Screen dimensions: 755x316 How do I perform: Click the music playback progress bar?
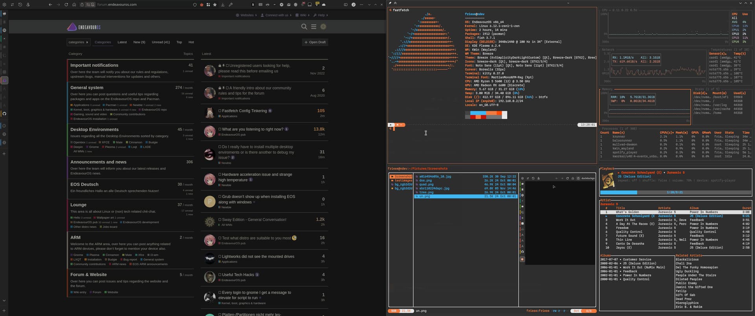[676, 193]
